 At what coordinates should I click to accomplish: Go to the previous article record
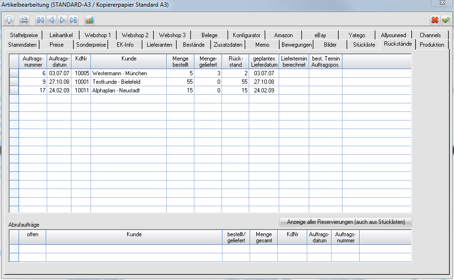(51, 20)
